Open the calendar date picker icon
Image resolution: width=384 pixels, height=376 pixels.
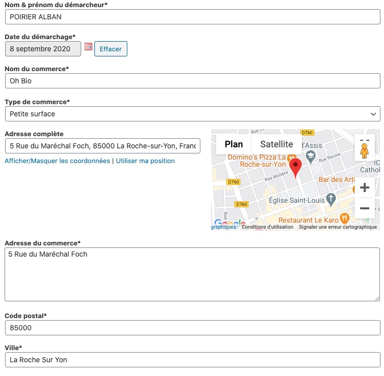click(x=88, y=47)
